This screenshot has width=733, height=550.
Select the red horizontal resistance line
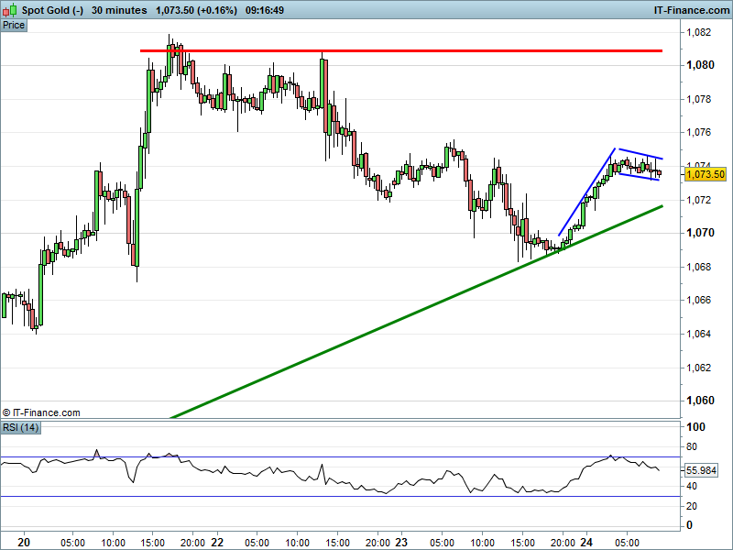pos(412,50)
